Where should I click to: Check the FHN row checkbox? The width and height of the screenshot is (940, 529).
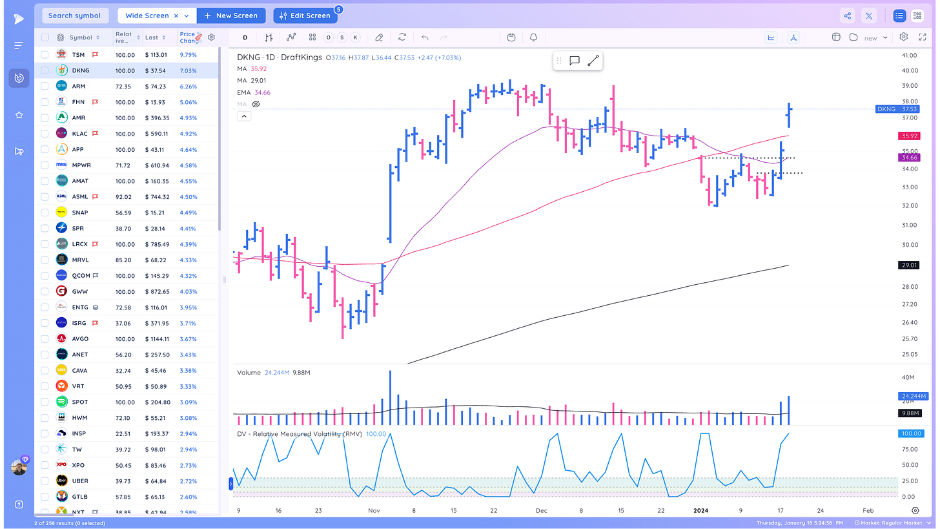coord(45,102)
